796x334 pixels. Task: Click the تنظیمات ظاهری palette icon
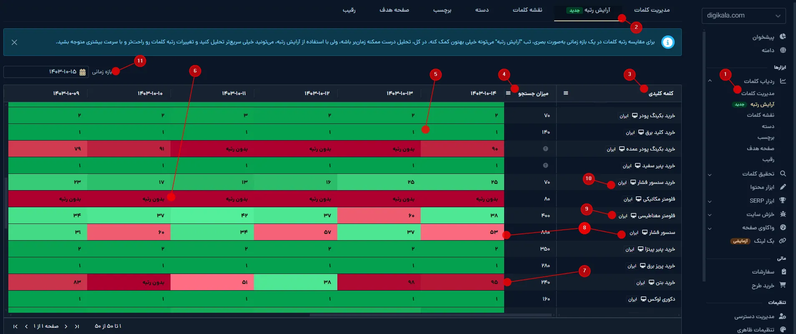point(783,329)
